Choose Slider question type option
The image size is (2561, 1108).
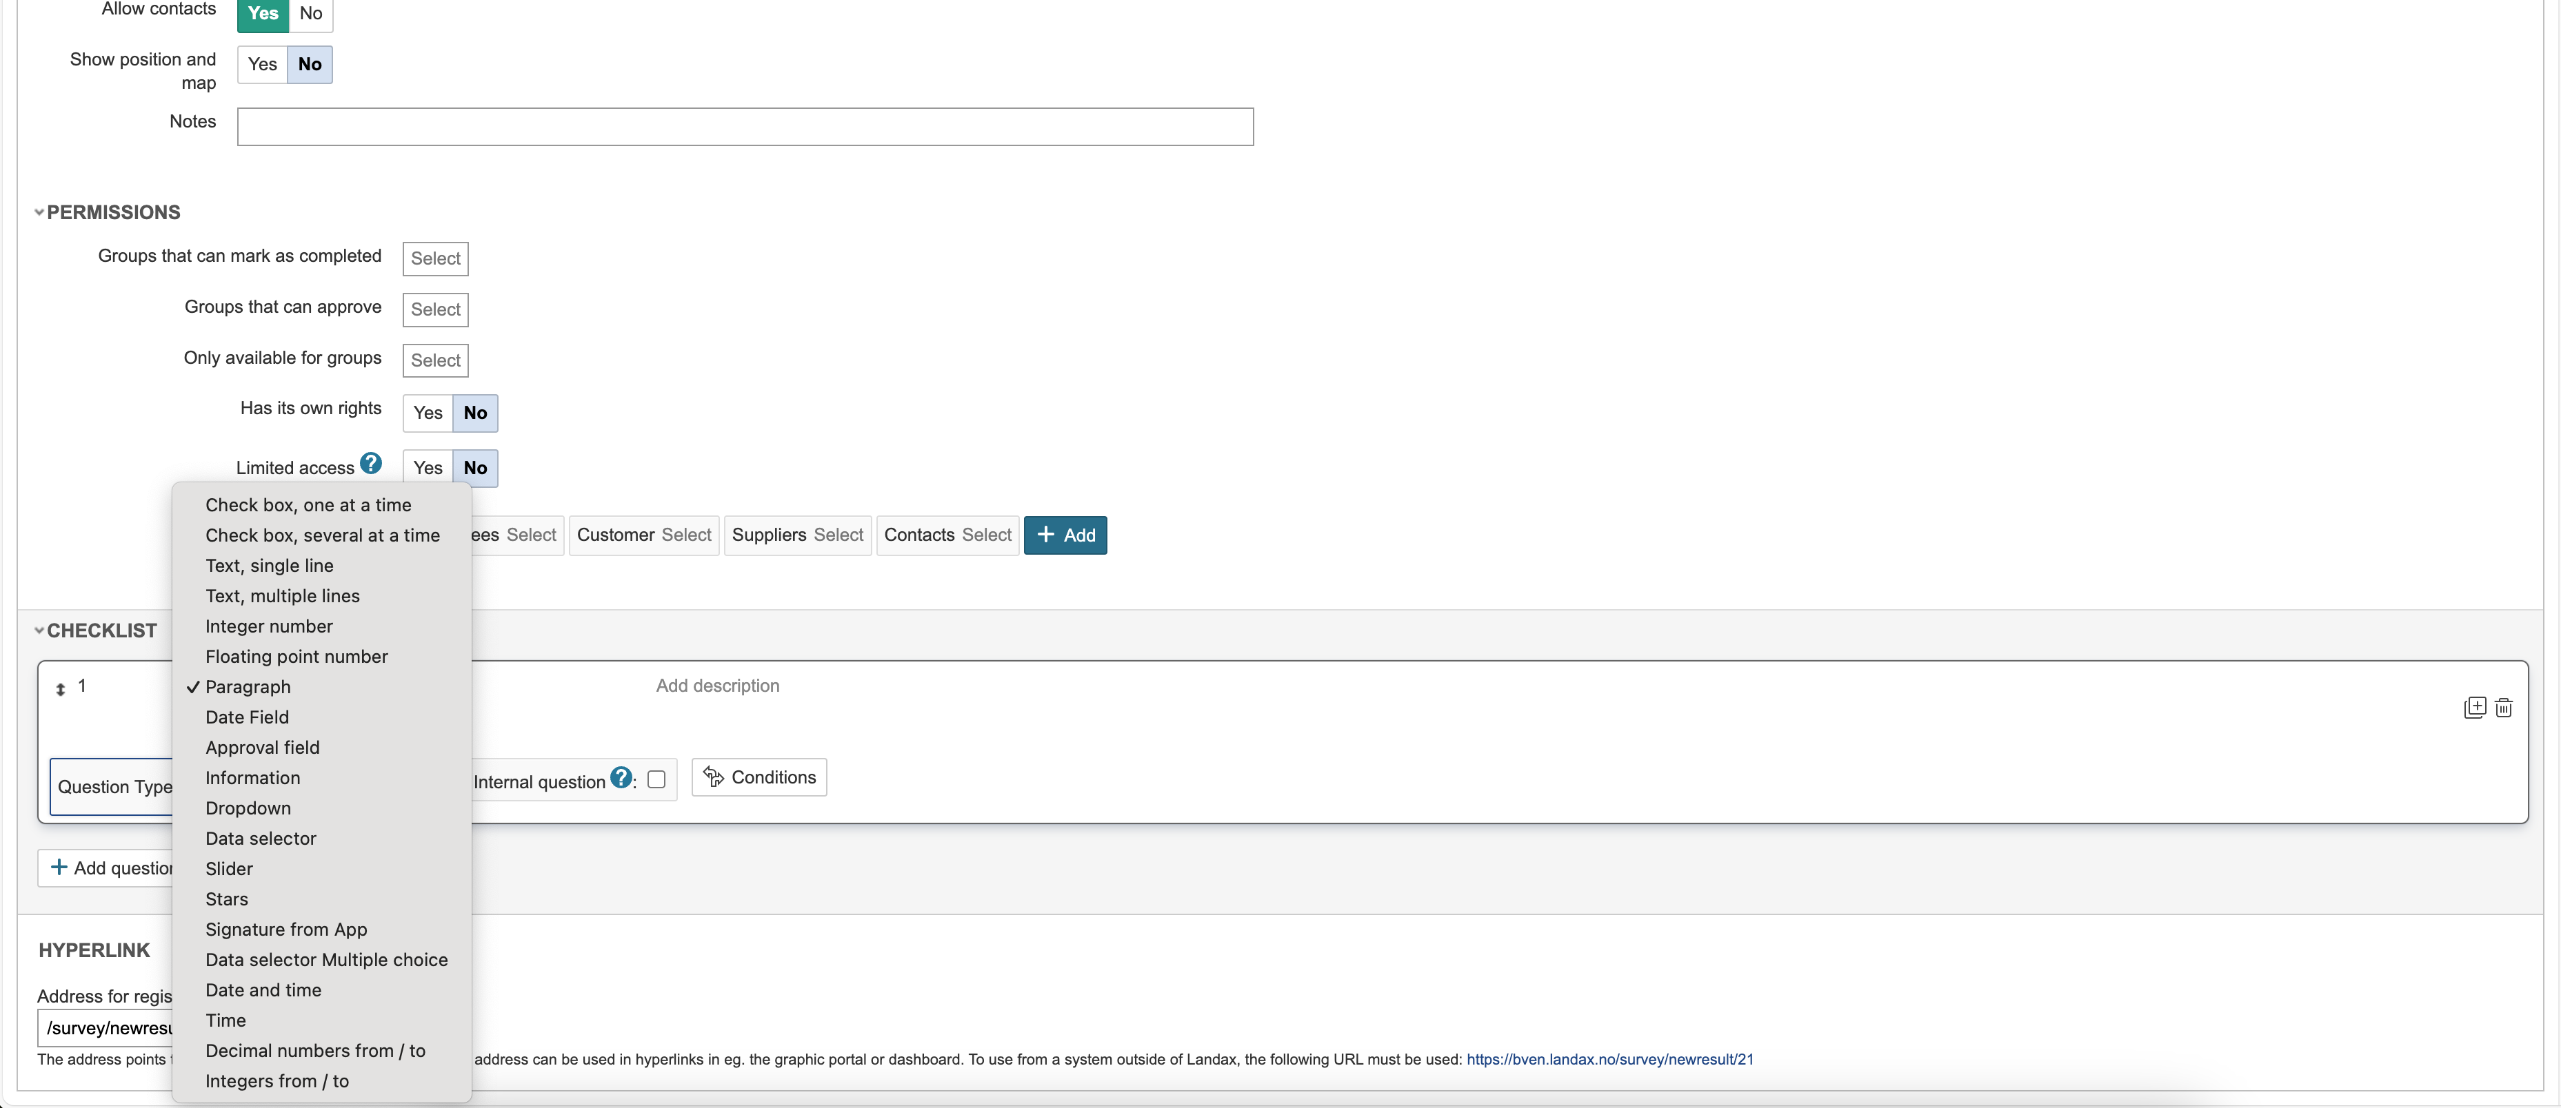(x=229, y=868)
